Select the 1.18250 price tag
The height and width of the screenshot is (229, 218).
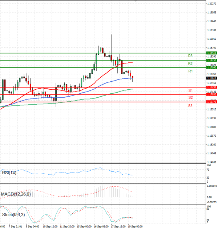212,60
